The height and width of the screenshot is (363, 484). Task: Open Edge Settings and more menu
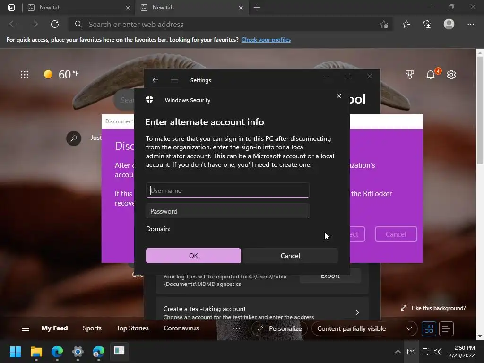[x=470, y=24]
